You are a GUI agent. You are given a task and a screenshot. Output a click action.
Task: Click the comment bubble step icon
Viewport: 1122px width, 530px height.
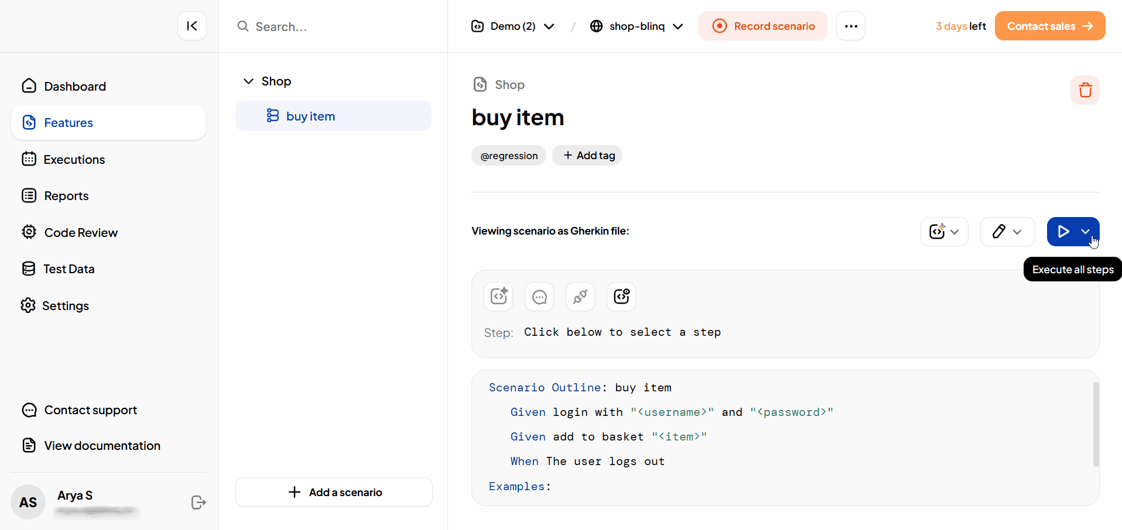pos(539,297)
